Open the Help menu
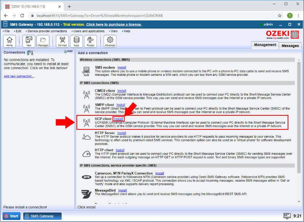This screenshot has width=304, height=222. (126, 31)
